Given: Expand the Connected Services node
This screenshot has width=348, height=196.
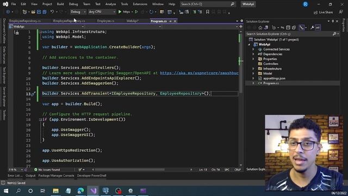Looking at the screenshot, I should pyautogui.click(x=253, y=50).
